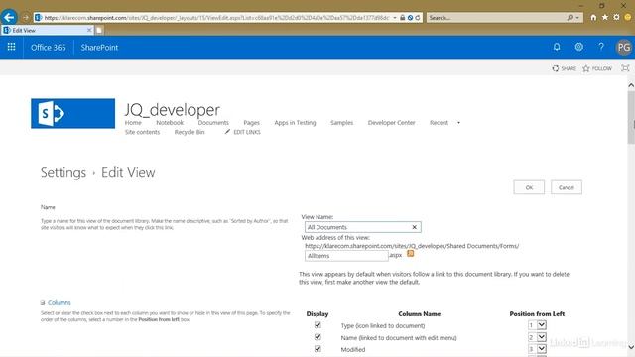Open the SharePoint settings gear
This screenshot has width=635, height=357.
(579, 47)
